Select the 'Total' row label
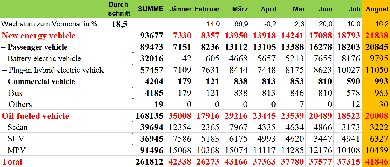The image size is (390, 167). (x=12, y=162)
